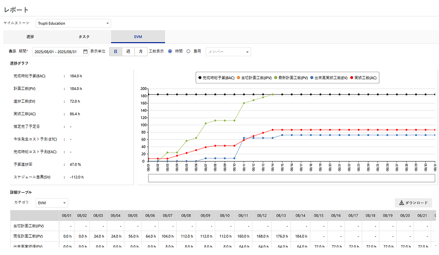Screen dimensions: 439x255
Task: Switch display unit to 月
Action: (x=141, y=52)
